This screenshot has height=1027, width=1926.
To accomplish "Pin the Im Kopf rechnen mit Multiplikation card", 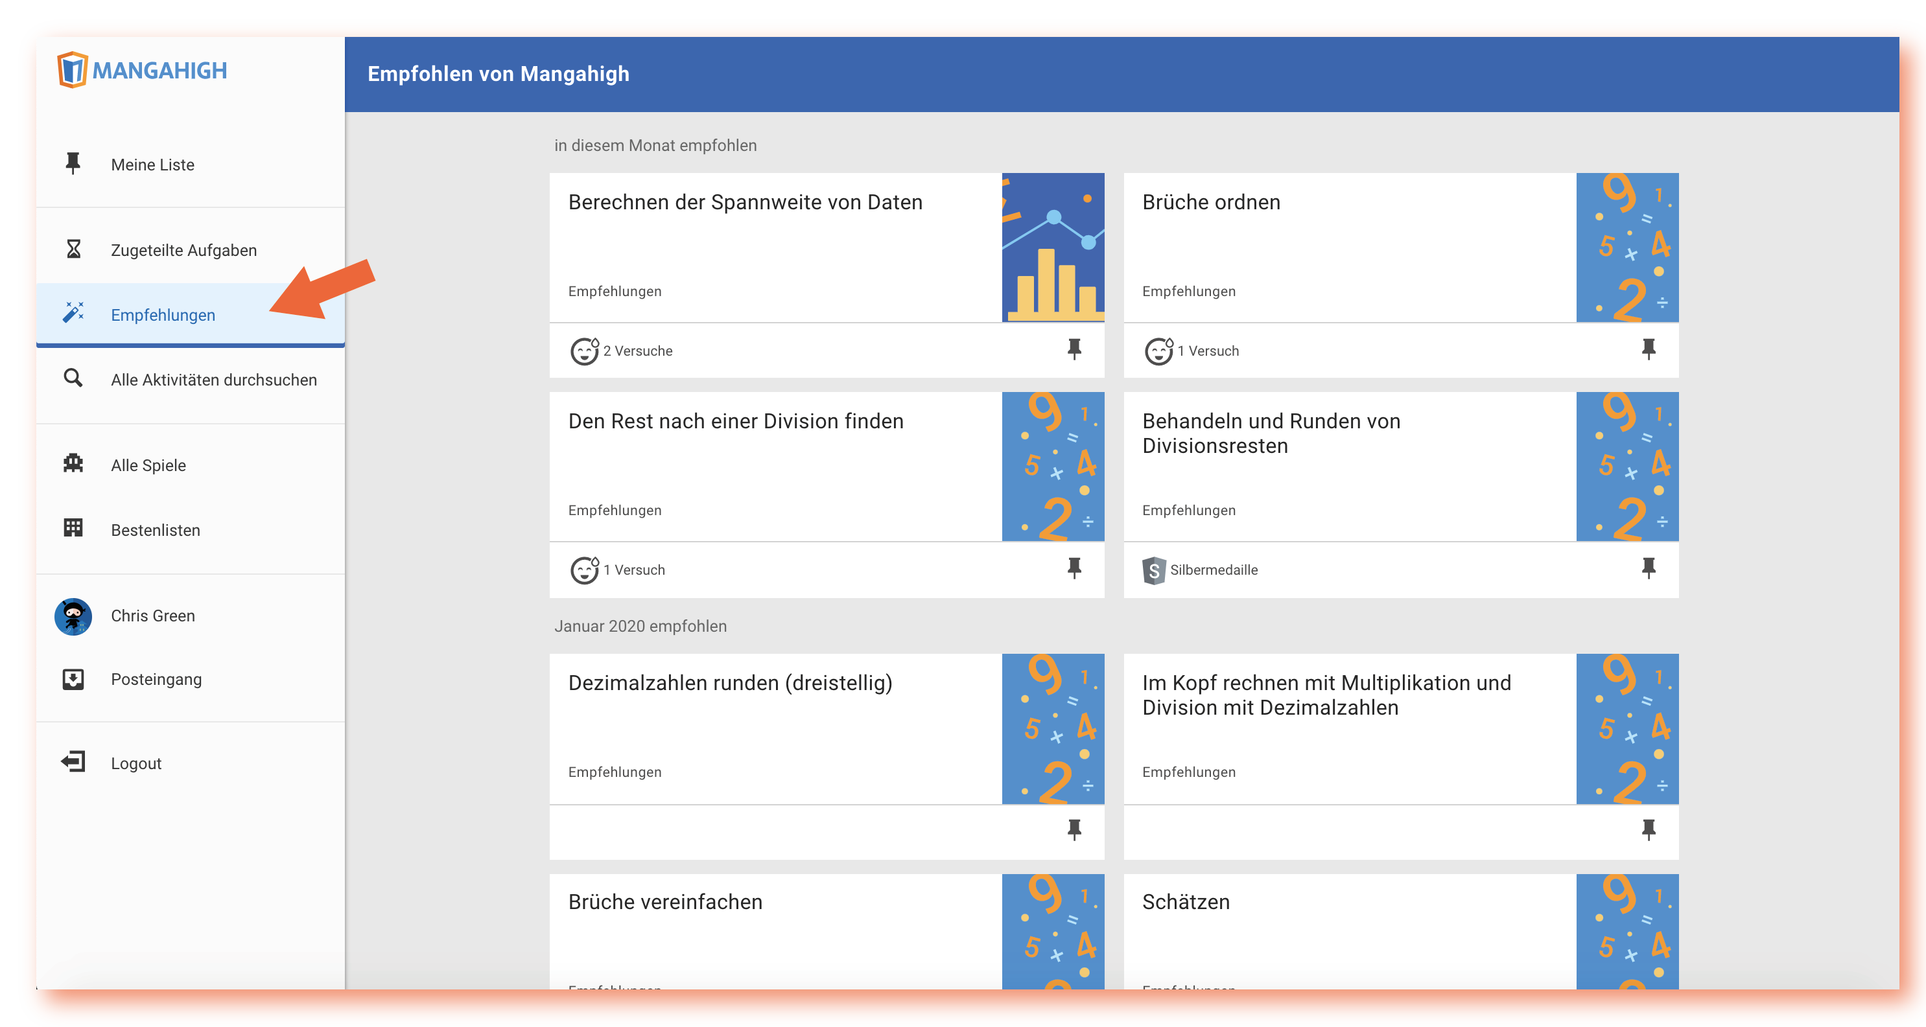I will [x=1648, y=829].
